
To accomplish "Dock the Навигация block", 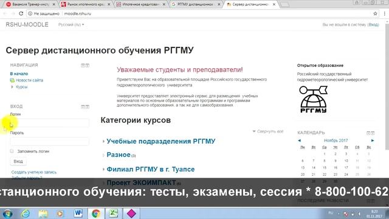I will click(88, 65).
